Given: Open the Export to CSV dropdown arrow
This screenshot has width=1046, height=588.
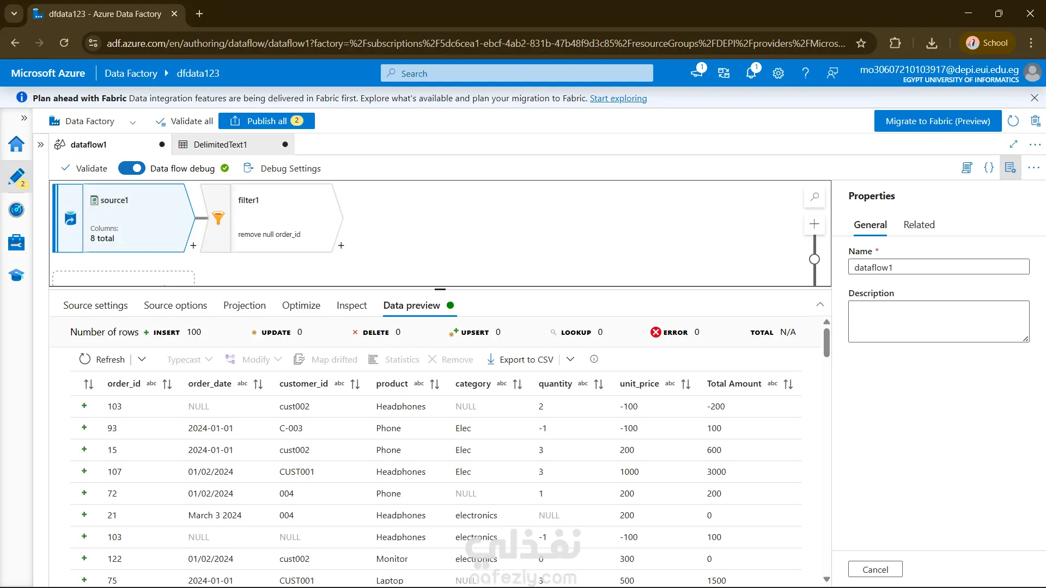Looking at the screenshot, I should (570, 359).
